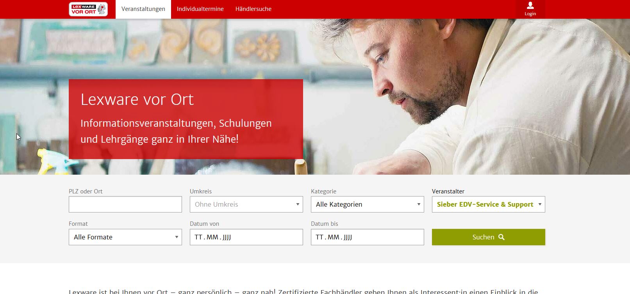Click the Datum von date field
The image size is (630, 294).
click(x=246, y=237)
